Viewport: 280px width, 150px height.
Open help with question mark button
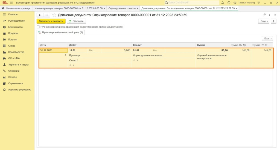273,21
